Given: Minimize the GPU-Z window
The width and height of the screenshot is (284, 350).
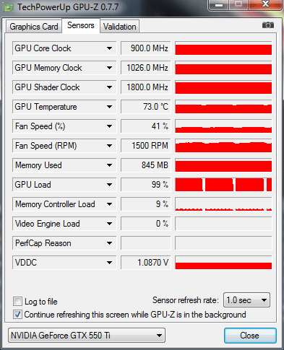Looking at the screenshot, I should point(219,5).
